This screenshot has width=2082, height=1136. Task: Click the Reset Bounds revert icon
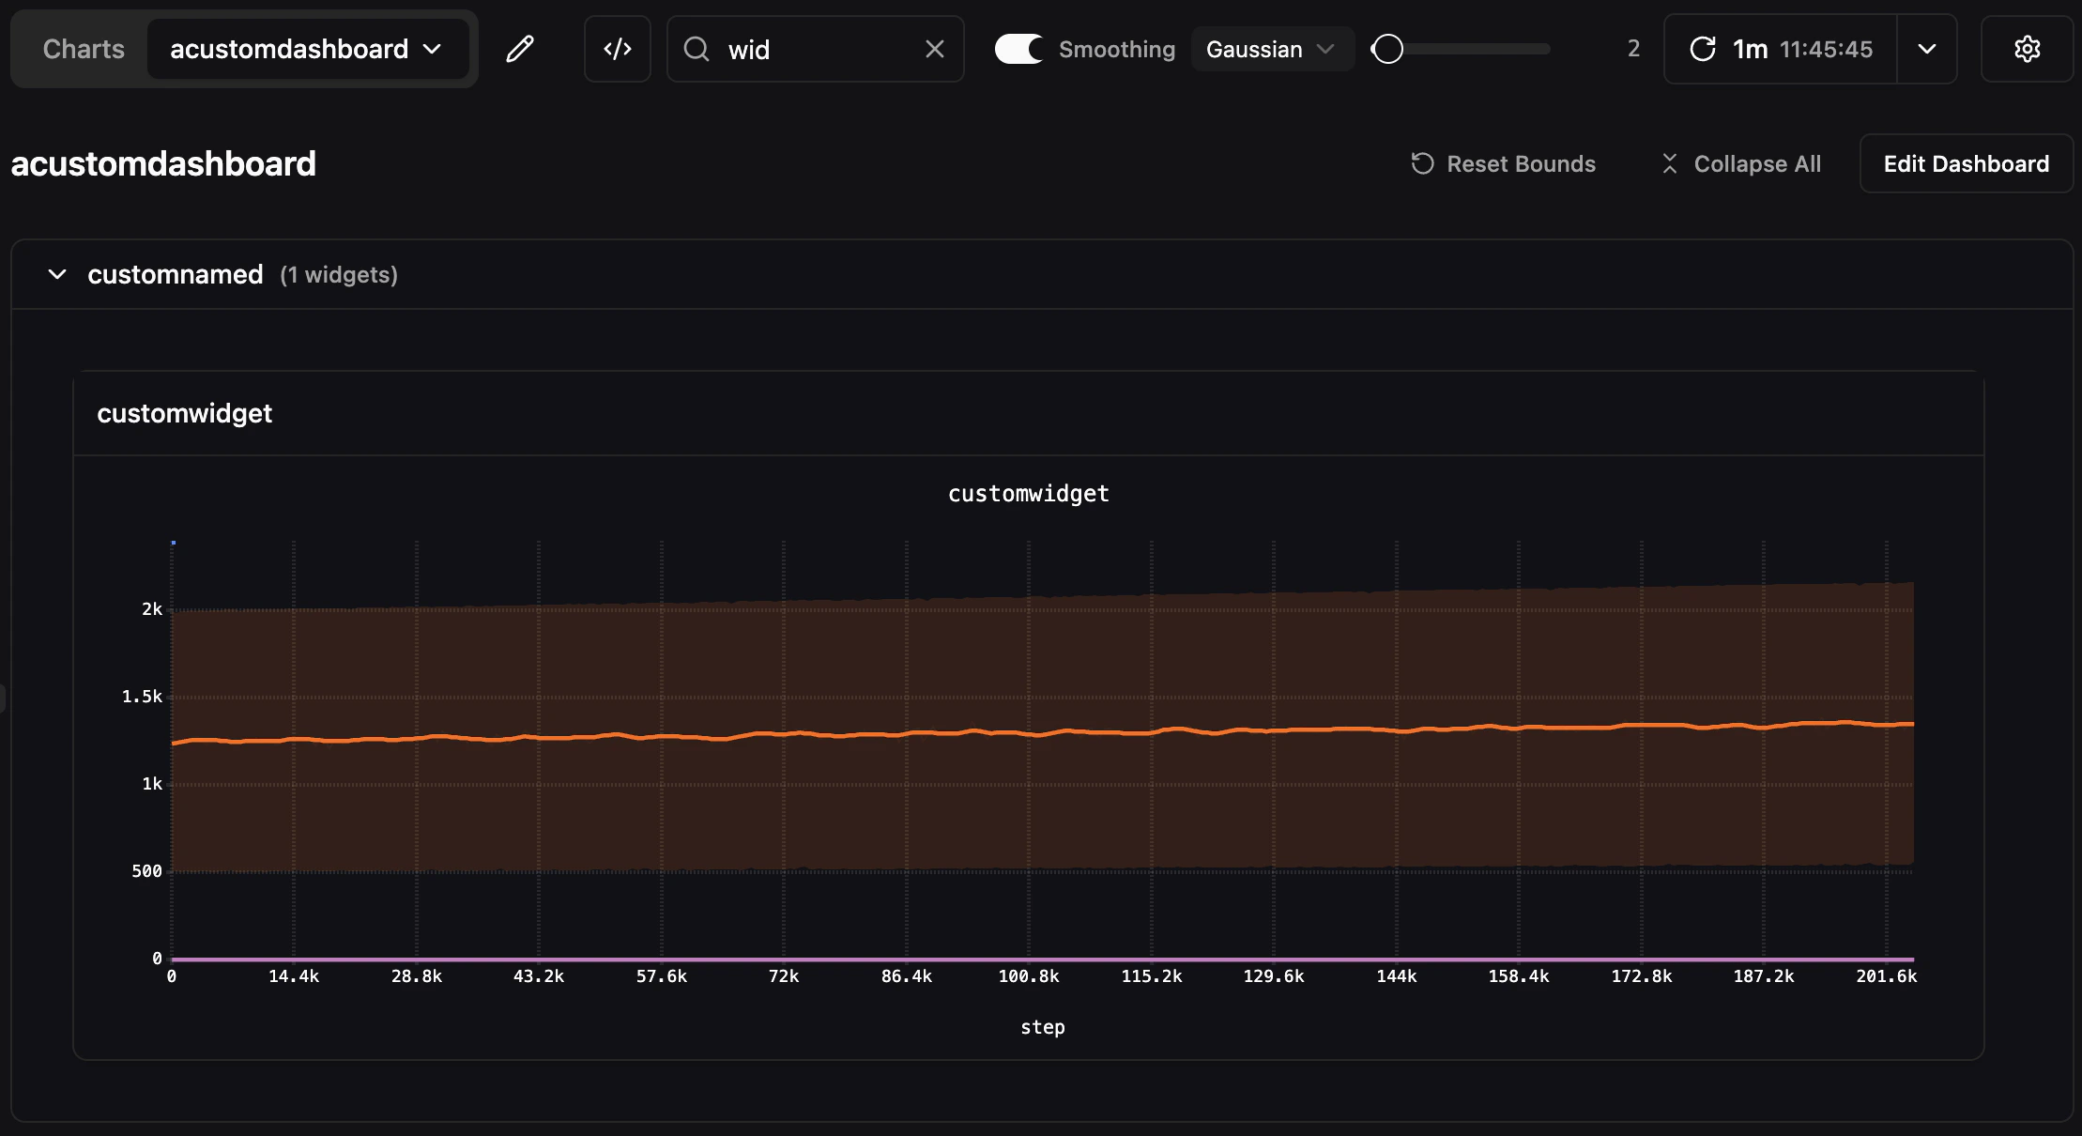[x=1422, y=163]
